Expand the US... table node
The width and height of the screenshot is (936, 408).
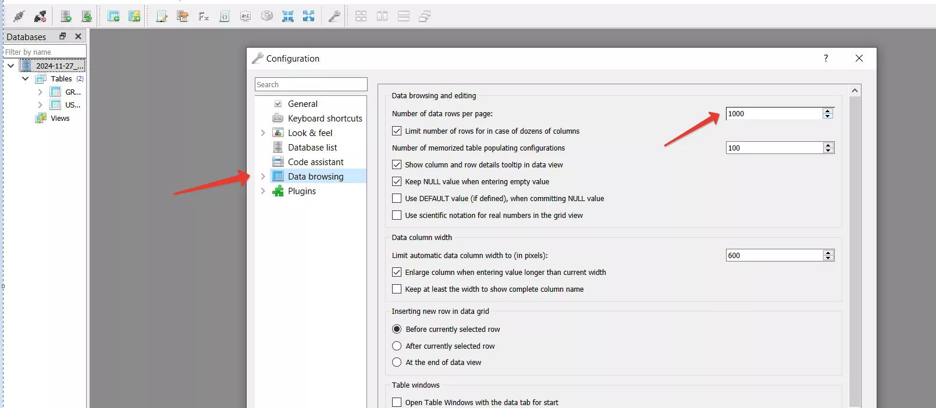point(40,105)
